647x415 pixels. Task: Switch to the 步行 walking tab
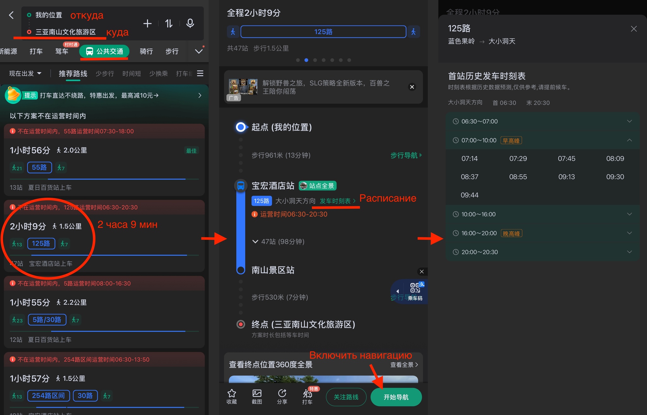click(x=172, y=51)
